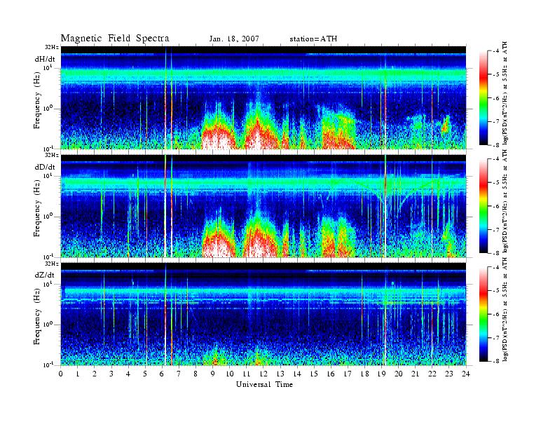Click the "32Hz" tick above dH/dt label
Viewport: 555px width, 429px height.
point(51,47)
